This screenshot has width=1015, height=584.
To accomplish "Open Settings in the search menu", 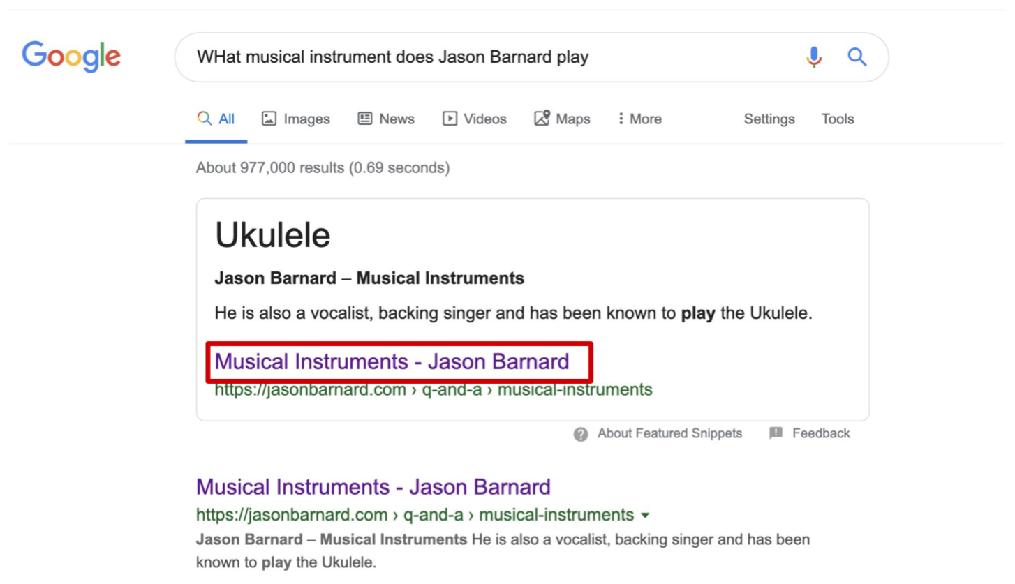I will pos(769,119).
